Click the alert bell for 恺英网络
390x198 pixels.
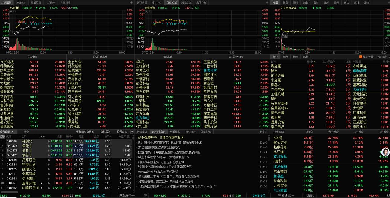click(49, 174)
